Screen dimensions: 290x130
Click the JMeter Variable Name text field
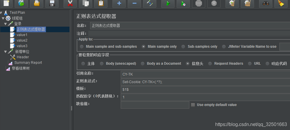pos(285,47)
